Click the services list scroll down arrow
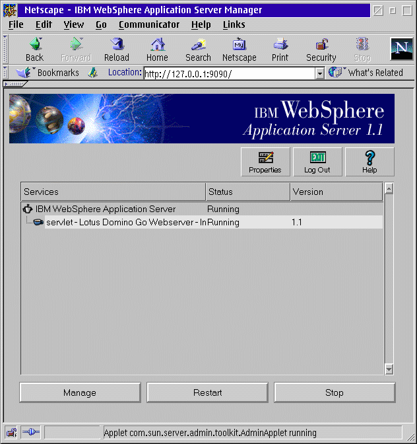This screenshot has width=417, height=444. [x=389, y=369]
